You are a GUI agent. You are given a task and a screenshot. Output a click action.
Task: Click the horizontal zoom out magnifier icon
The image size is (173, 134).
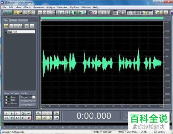tap(44, 114)
